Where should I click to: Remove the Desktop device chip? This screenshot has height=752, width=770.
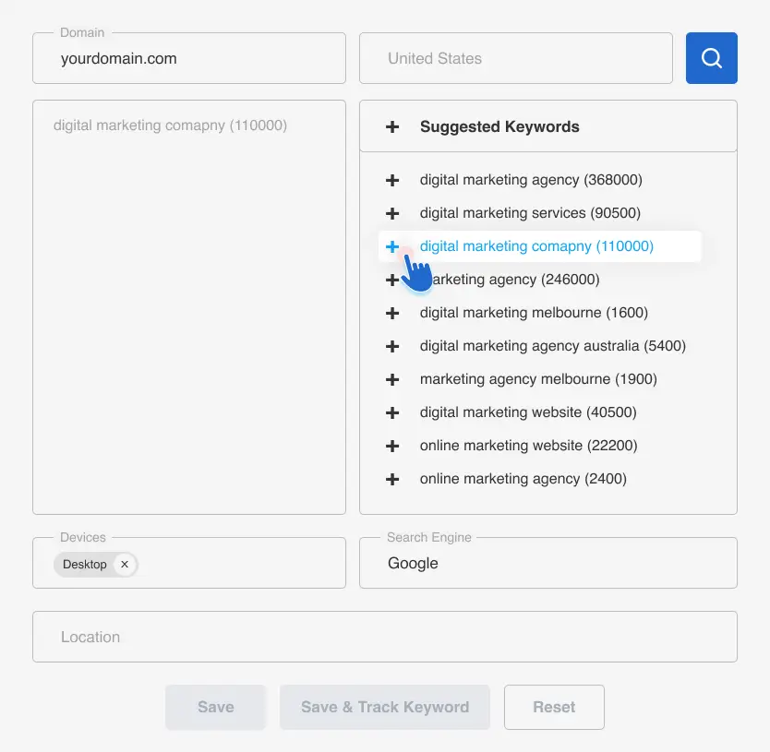pyautogui.click(x=125, y=564)
